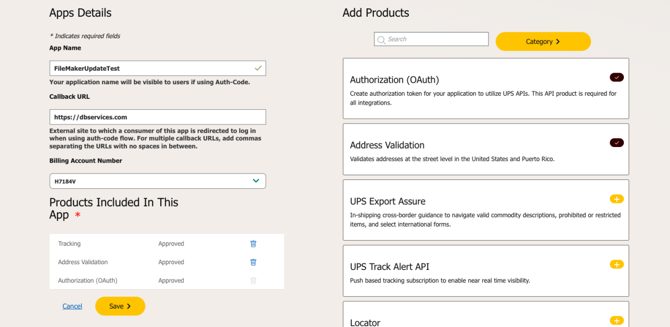The width and height of the screenshot is (670, 327).
Task: Click the Save button
Action: [120, 306]
